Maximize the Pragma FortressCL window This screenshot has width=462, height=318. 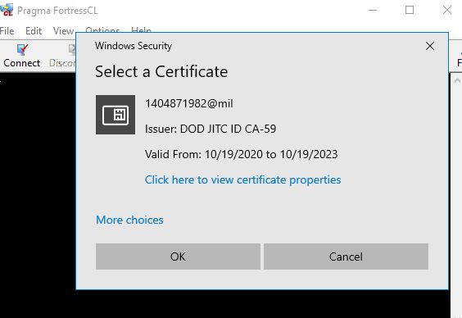tap(410, 11)
